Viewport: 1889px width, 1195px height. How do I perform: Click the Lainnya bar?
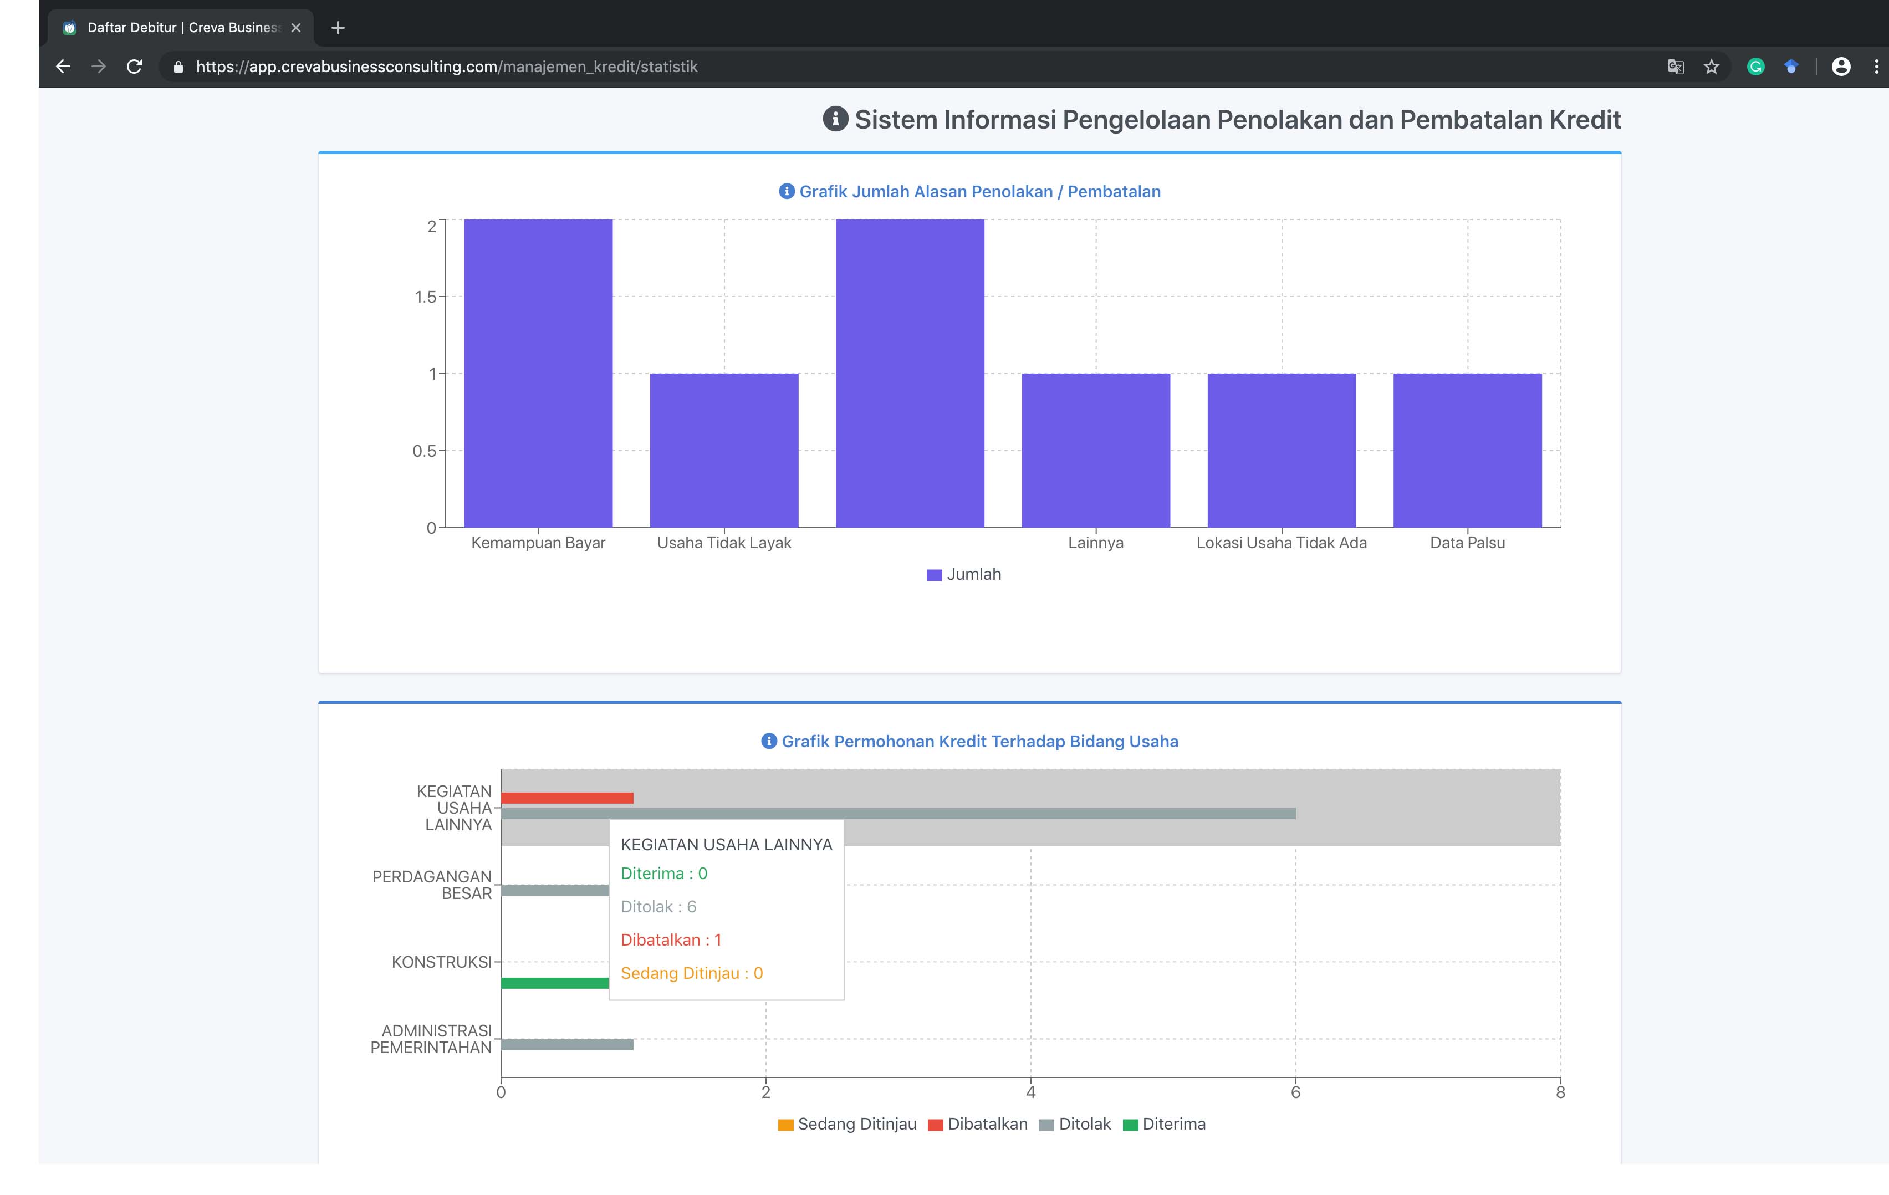(1096, 451)
